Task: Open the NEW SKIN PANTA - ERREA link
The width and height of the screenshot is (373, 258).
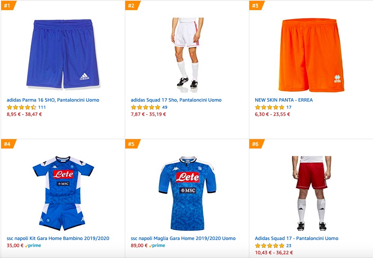Action: [283, 100]
